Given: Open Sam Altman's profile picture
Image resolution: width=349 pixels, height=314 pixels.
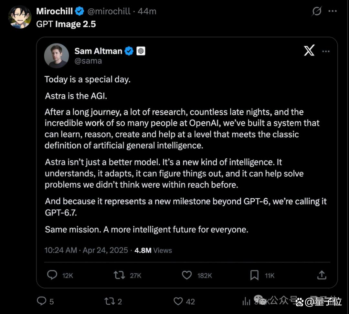Looking at the screenshot, I should pyautogui.click(x=57, y=56).
